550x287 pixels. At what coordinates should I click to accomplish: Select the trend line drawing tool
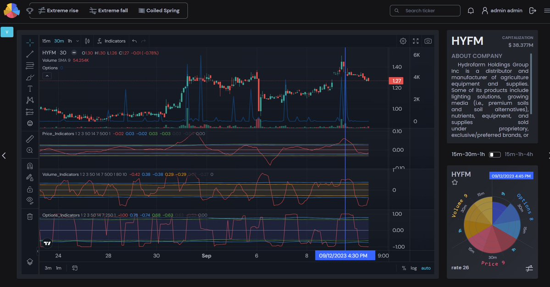30,54
